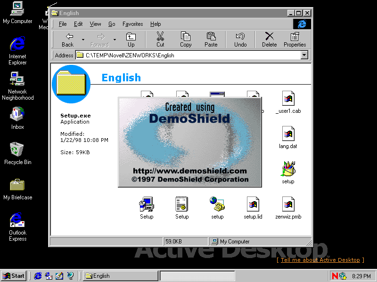Click the address path text field
Screen dimensions: 377x282
(x=188, y=55)
